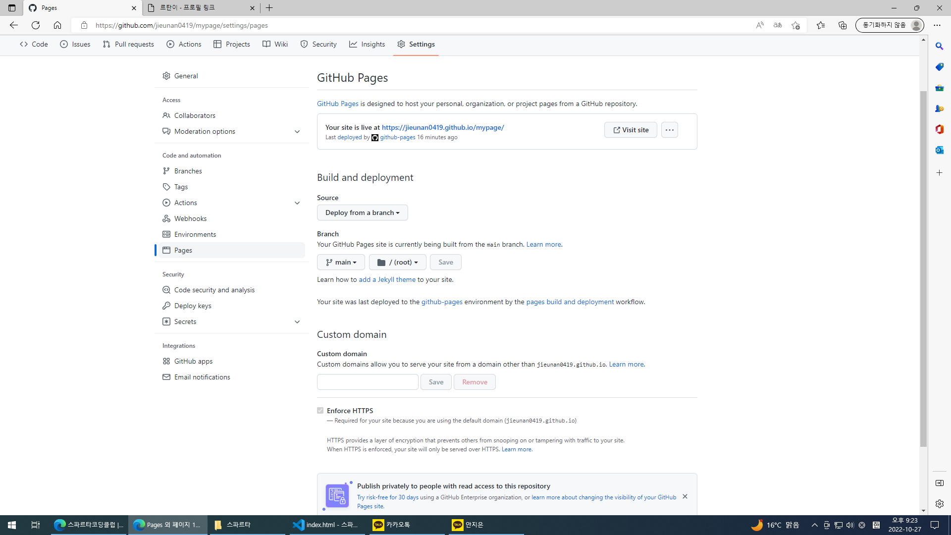Open the Security repository tab
951x535 pixels.
point(318,44)
